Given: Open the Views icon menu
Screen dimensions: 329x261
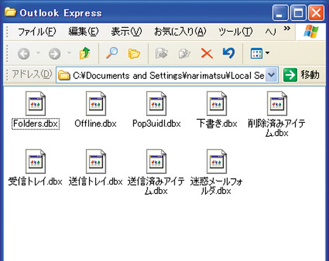Looking at the screenshot, I should [256, 53].
